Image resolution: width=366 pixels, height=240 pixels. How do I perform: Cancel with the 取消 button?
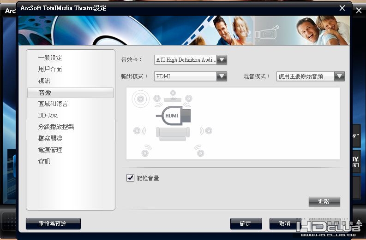(285, 224)
